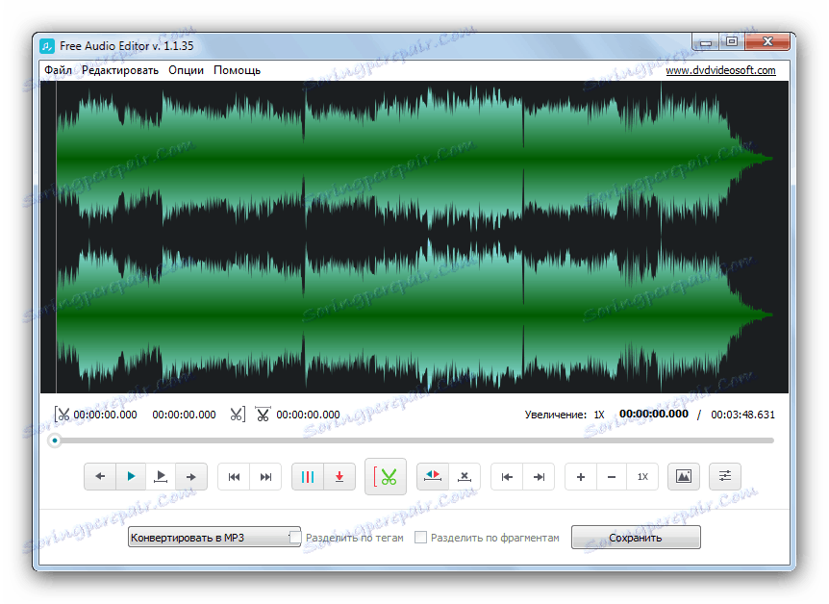Click the forward arrow playback button
The width and height of the screenshot is (829, 604).
click(190, 476)
